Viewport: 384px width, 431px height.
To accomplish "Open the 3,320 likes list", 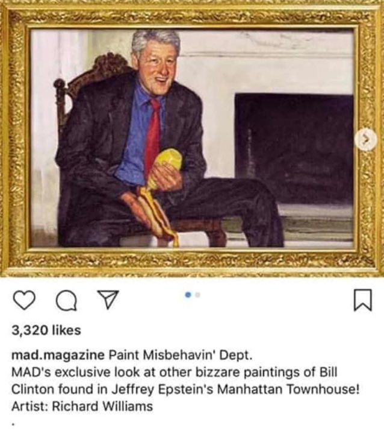I will tap(46, 330).
